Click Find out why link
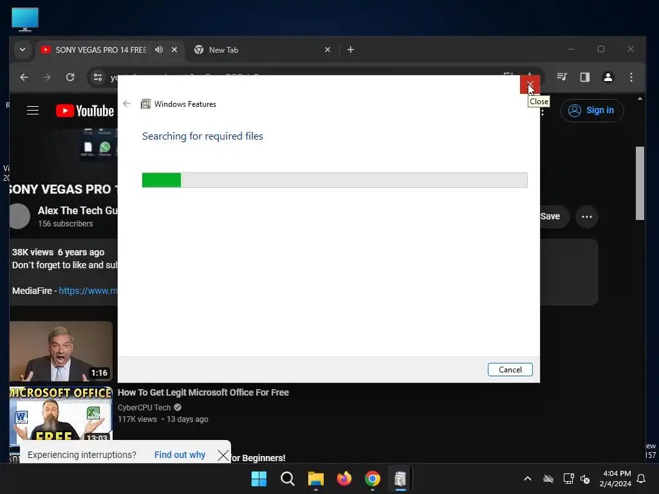Image resolution: width=659 pixels, height=494 pixels. (180, 455)
